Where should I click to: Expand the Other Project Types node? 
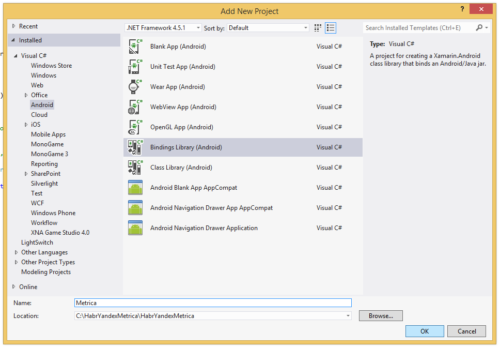point(16,262)
